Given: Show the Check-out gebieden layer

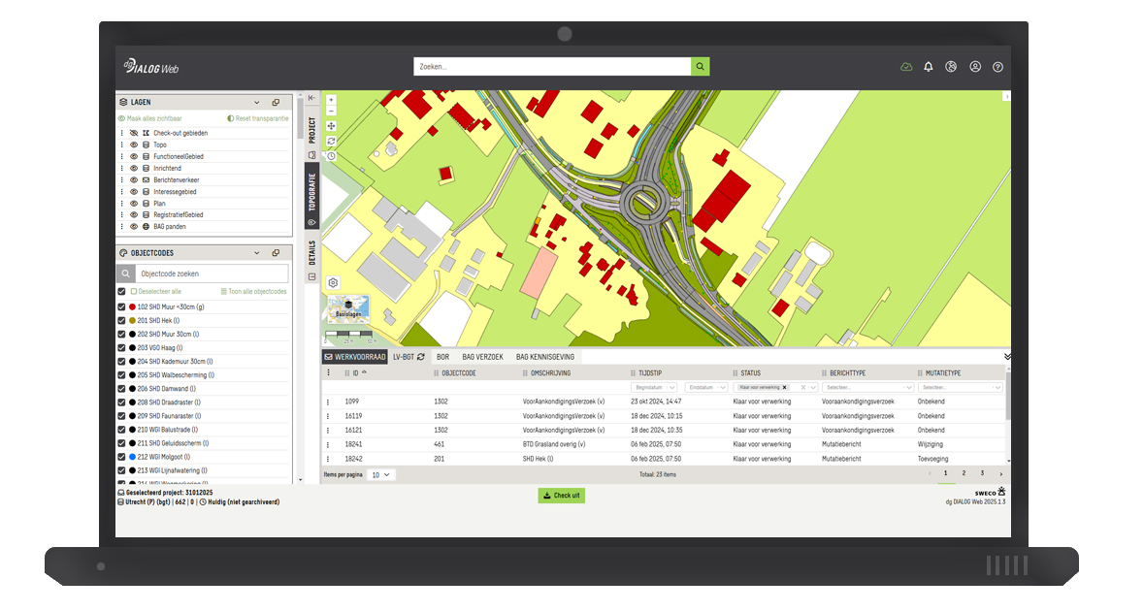Looking at the screenshot, I should 134,133.
